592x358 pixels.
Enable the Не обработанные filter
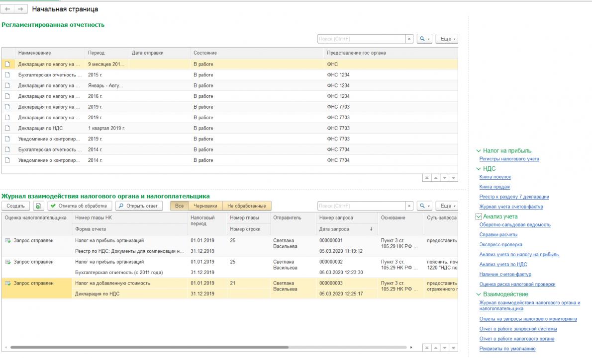point(247,206)
